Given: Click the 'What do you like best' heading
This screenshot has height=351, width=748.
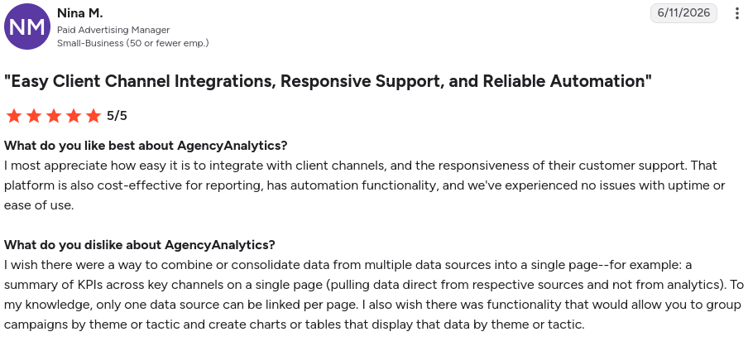Looking at the screenshot, I should pyautogui.click(x=146, y=145).
